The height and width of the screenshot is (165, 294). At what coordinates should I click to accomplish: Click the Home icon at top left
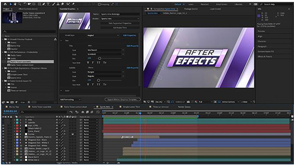pyautogui.click(x=5, y=4)
